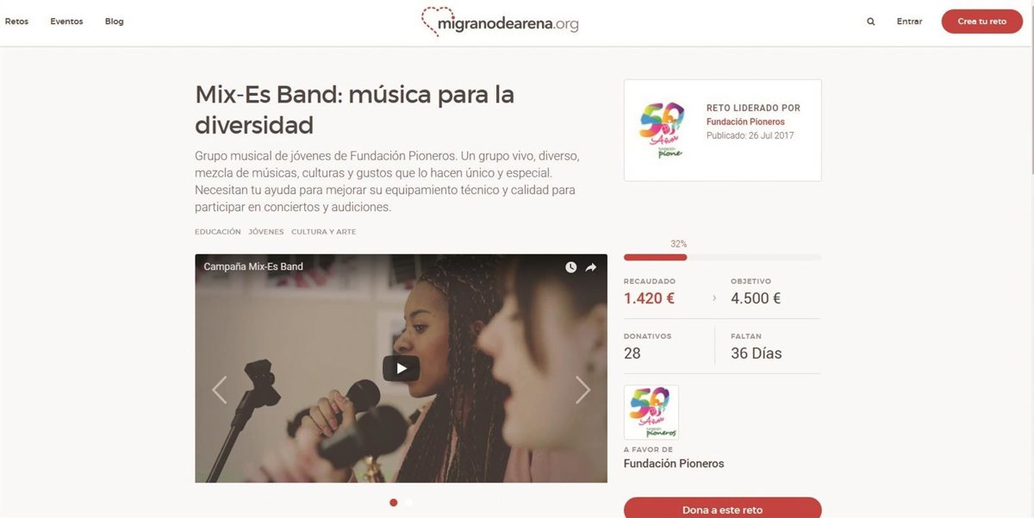Open the Retos menu item

(x=16, y=22)
